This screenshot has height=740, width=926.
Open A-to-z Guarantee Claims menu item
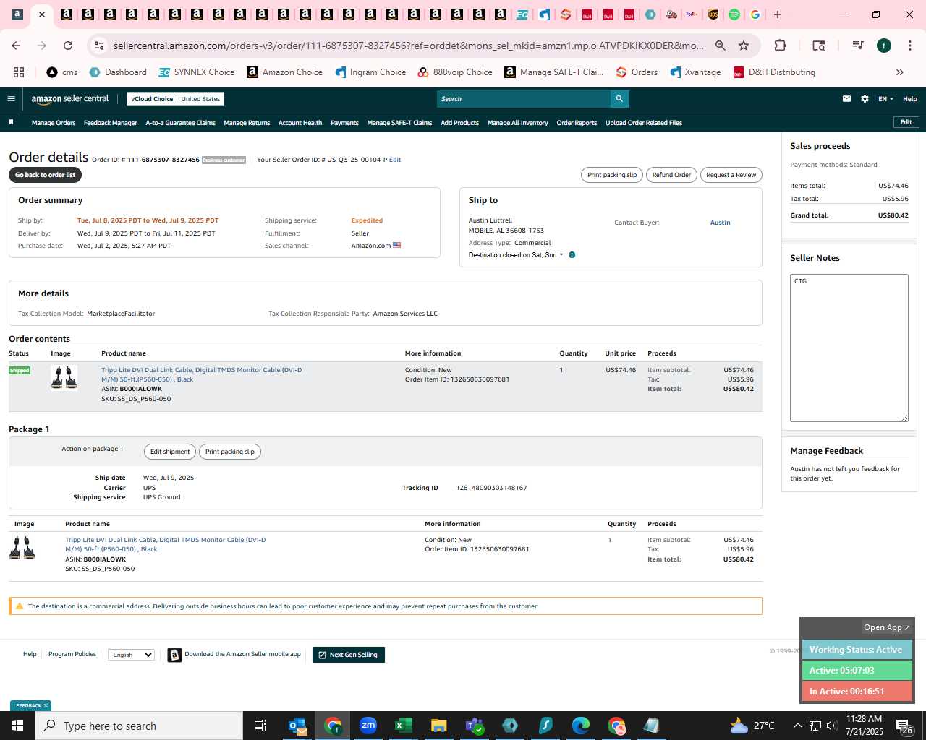pyautogui.click(x=181, y=123)
